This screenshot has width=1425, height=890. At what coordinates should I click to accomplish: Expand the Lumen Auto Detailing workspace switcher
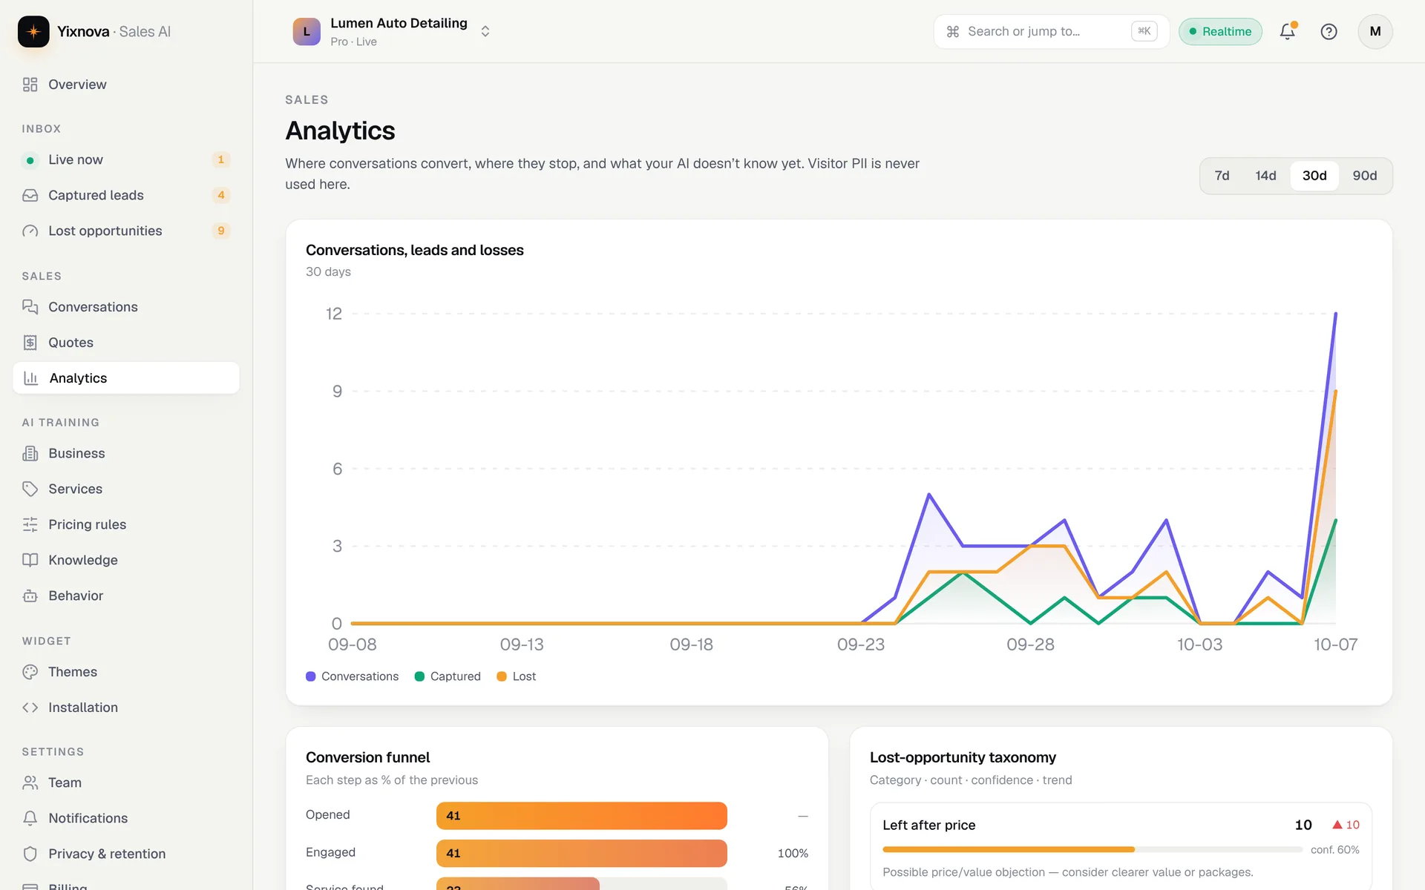coord(392,31)
